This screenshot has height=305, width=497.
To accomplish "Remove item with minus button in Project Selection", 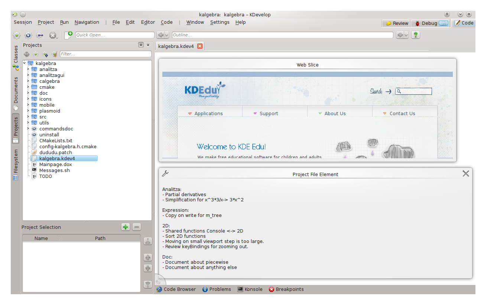I will tap(137, 227).
